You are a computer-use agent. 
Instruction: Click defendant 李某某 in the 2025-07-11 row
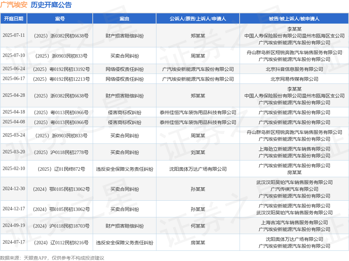294,29
